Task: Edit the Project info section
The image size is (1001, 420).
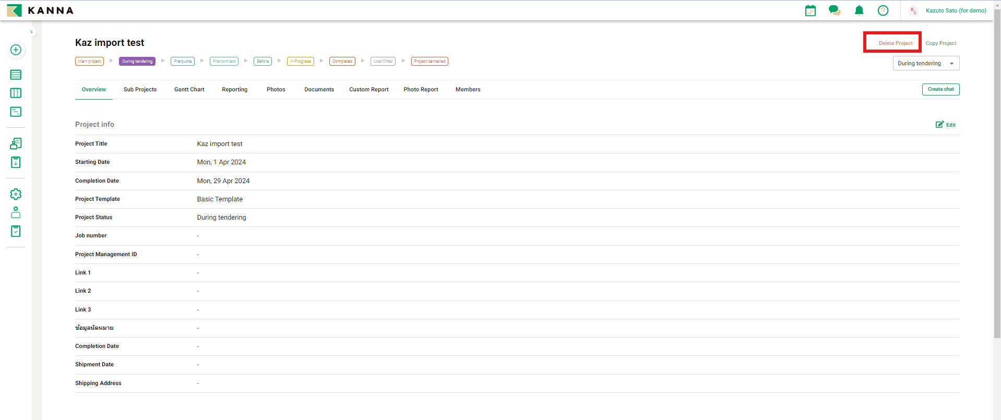Action: (x=946, y=125)
